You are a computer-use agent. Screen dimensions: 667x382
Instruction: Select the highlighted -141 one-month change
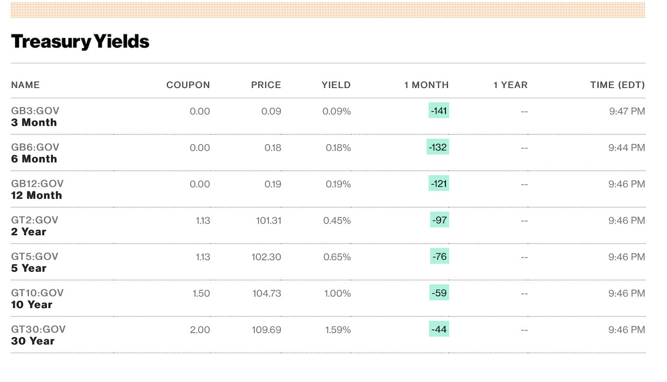click(438, 111)
